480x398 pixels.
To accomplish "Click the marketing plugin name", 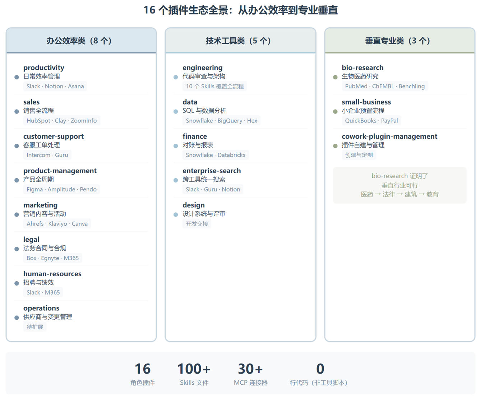I will pyautogui.click(x=41, y=205).
